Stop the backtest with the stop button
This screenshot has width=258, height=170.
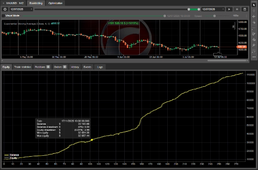pyautogui.click(x=237, y=9)
